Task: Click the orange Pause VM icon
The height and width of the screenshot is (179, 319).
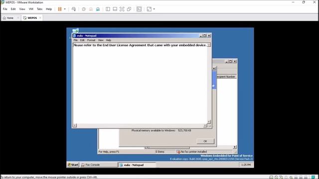Action: [x=60, y=9]
